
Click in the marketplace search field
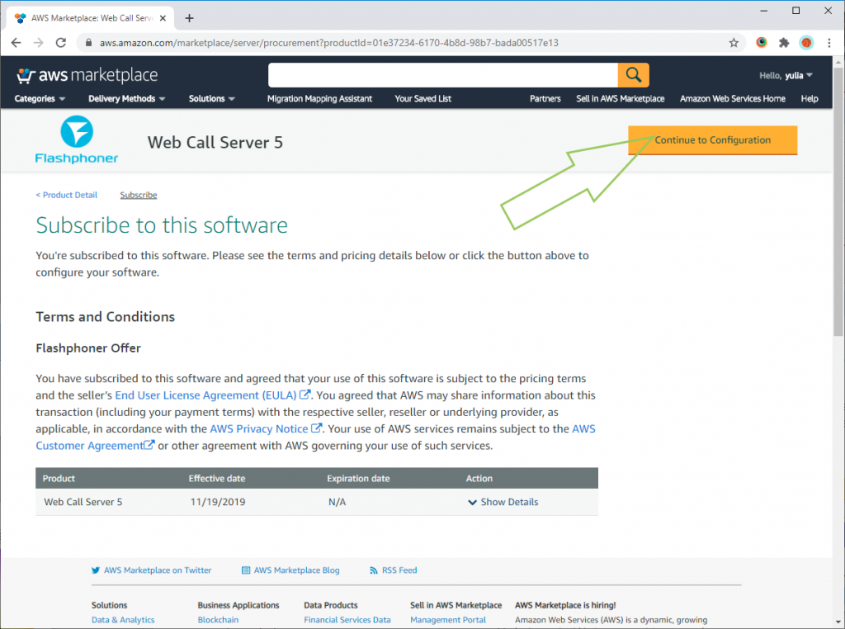tap(443, 75)
